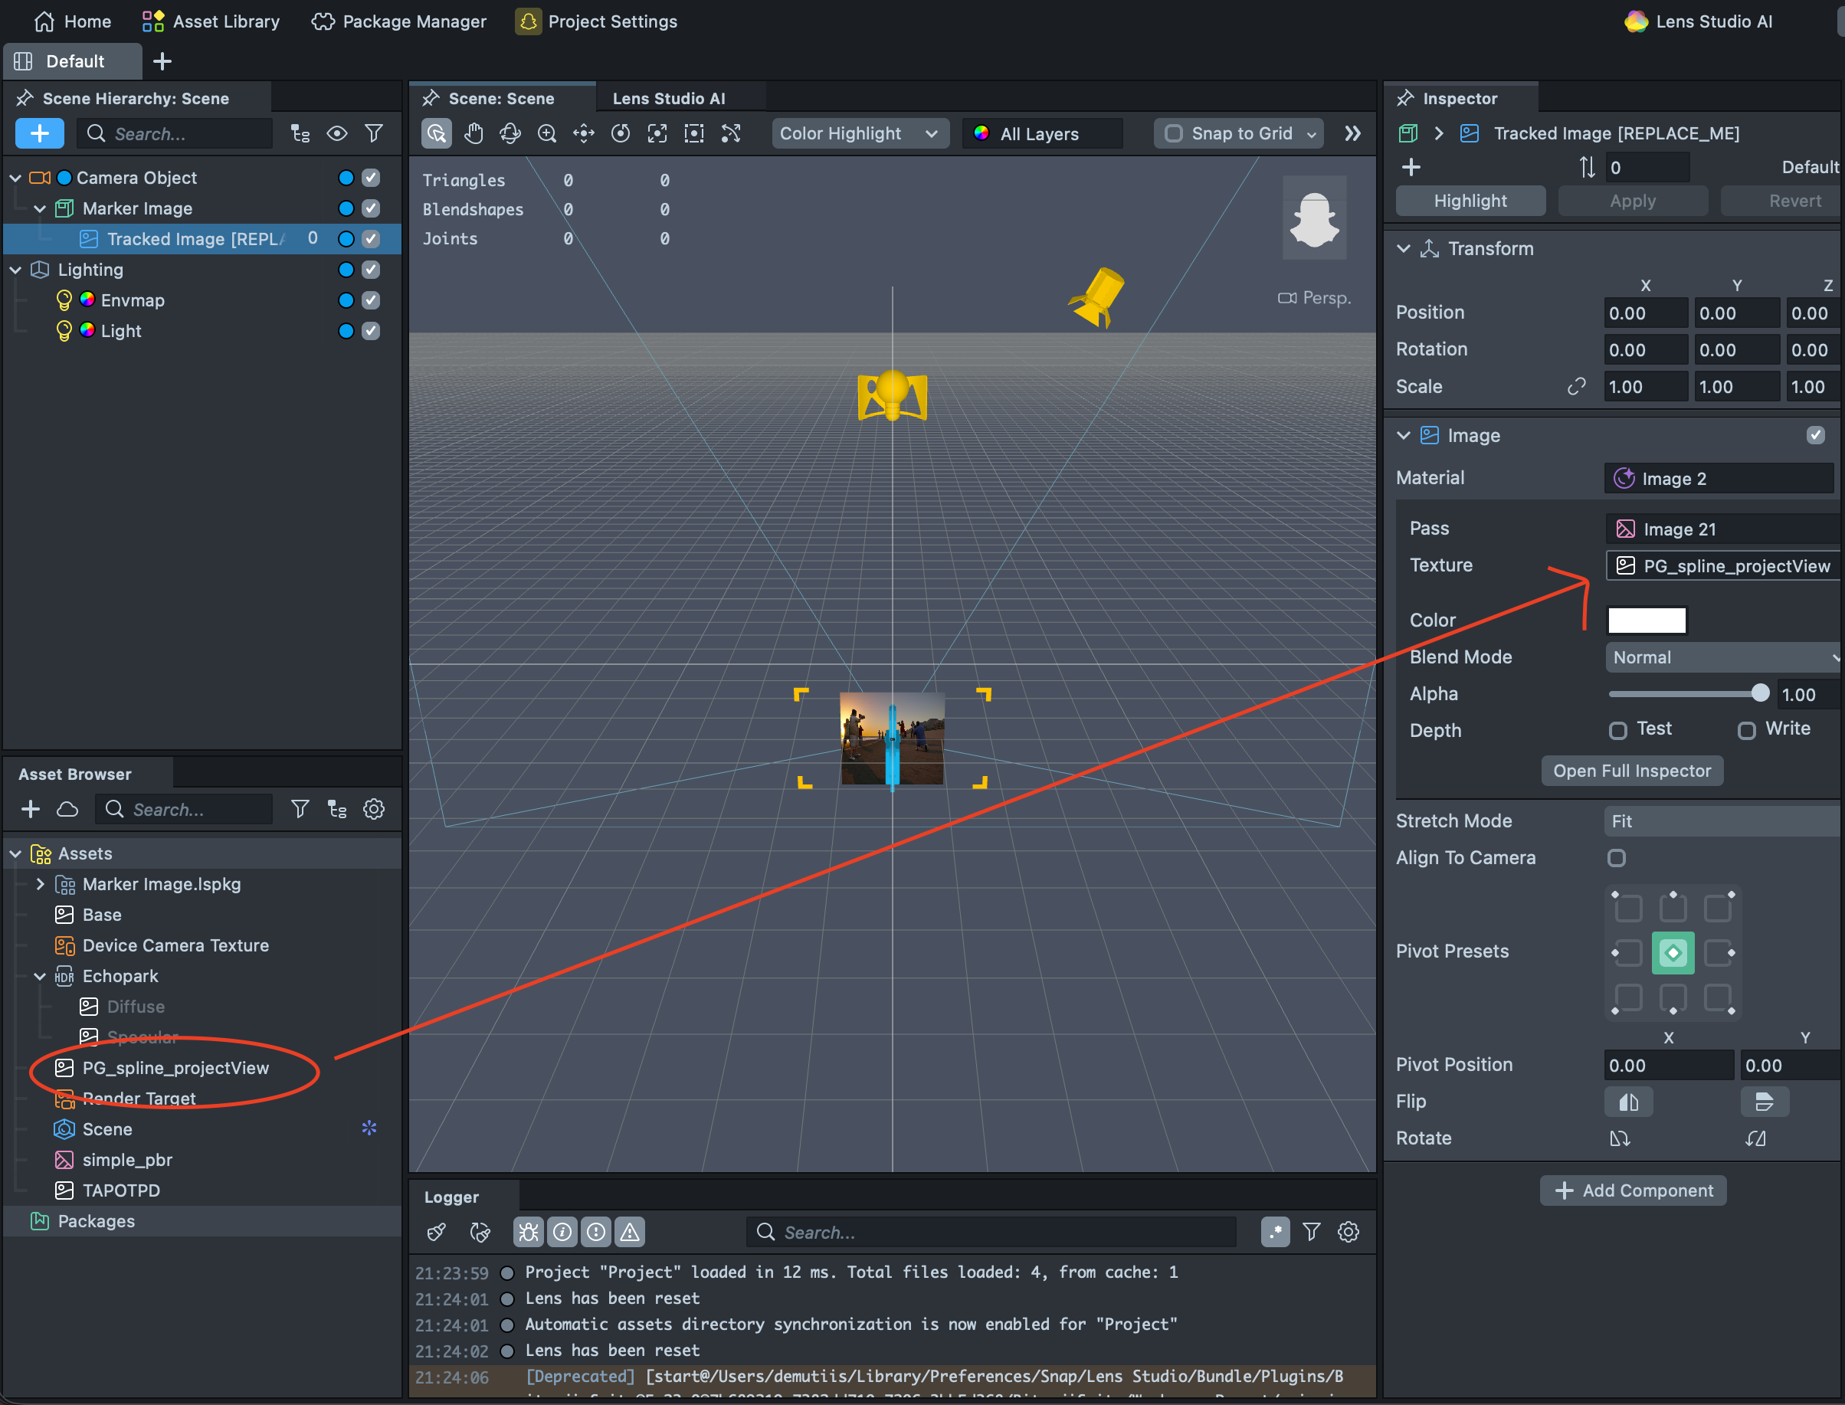Select PG_spline_projectView asset

(x=175, y=1068)
